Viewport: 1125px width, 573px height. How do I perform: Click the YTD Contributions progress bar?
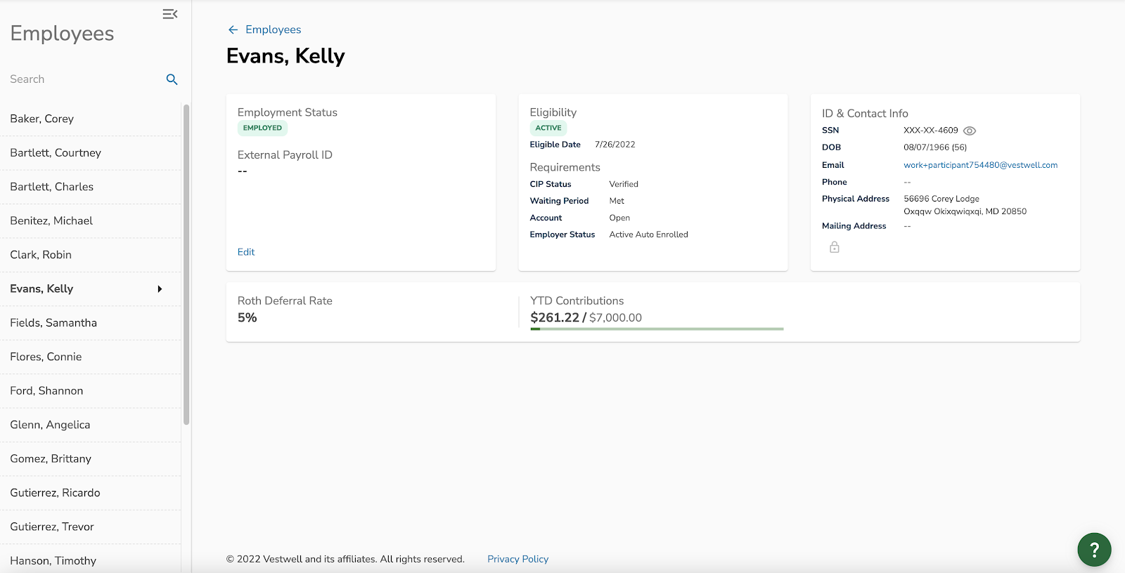pos(657,329)
